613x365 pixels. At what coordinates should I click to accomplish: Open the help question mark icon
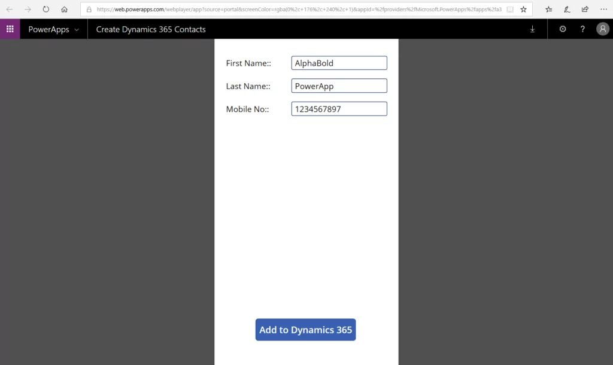click(582, 29)
